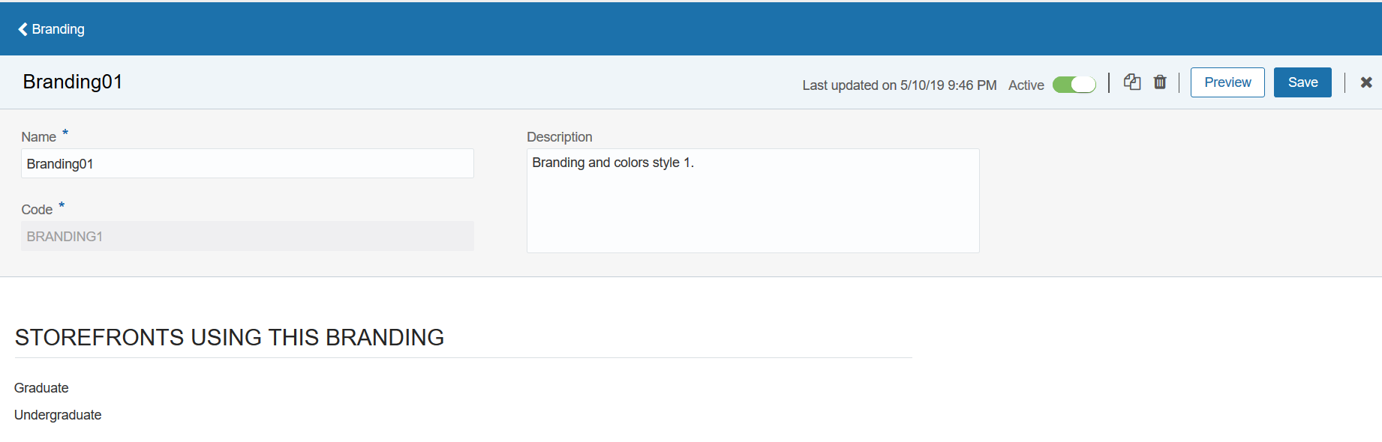
Task: Click the Code field label
Action: point(37,210)
